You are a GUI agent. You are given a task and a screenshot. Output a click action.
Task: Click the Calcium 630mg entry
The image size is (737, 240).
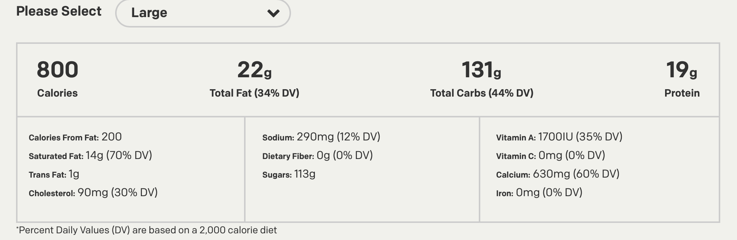[557, 174]
